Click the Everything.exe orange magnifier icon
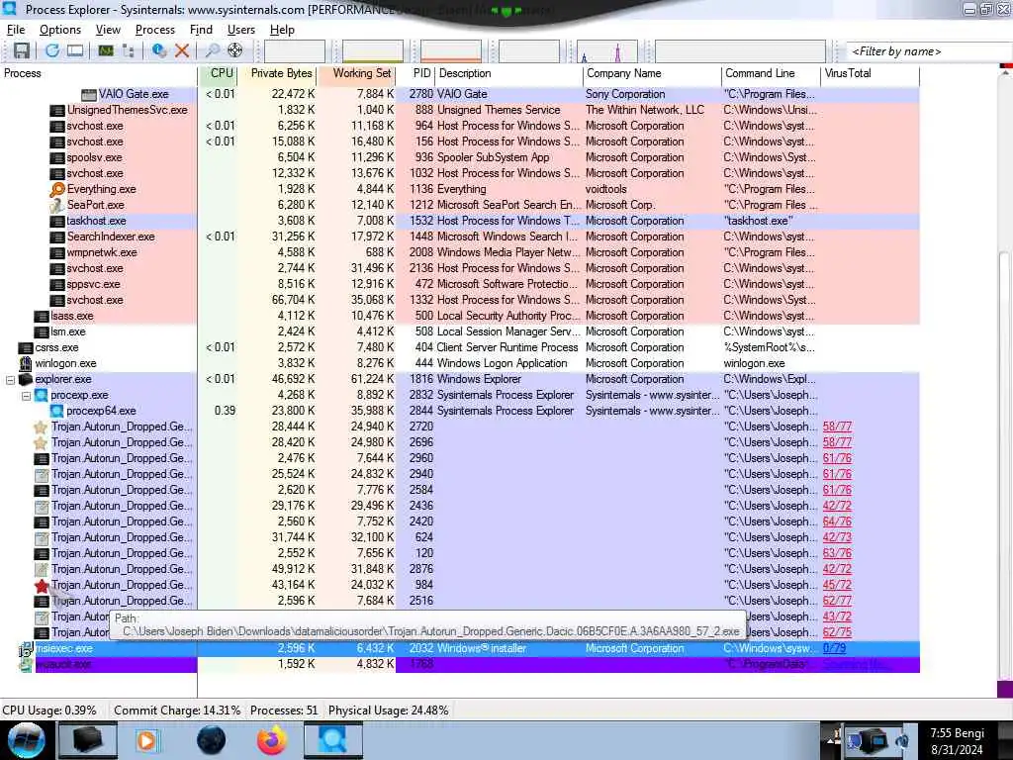Viewport: 1013px width, 760px height. [57, 189]
